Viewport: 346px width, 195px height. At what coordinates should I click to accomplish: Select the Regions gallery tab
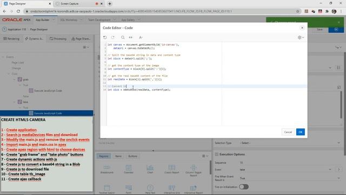coord(104,156)
